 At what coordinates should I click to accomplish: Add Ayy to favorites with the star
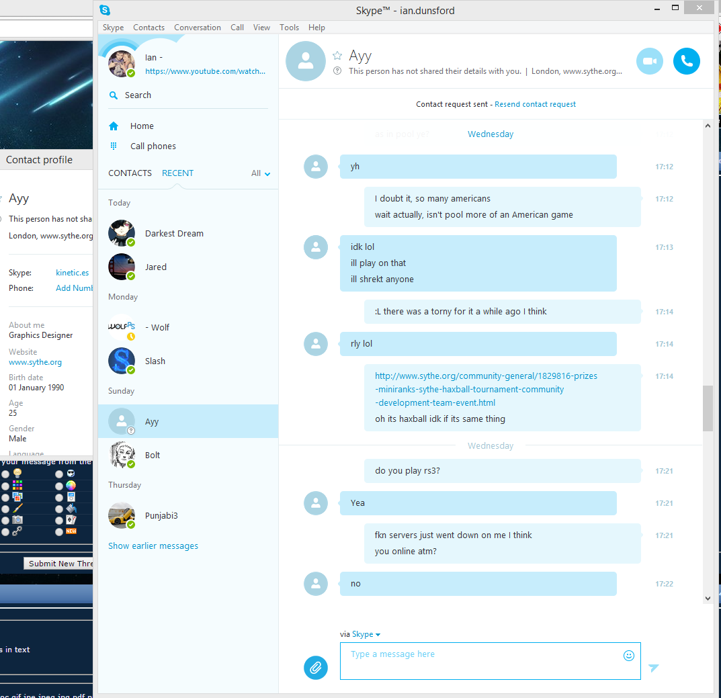click(x=337, y=56)
